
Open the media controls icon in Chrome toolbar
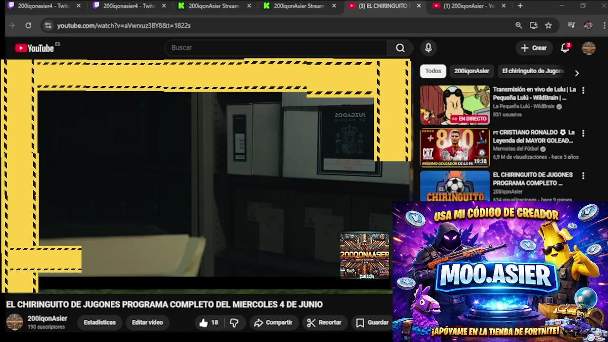[x=572, y=26]
